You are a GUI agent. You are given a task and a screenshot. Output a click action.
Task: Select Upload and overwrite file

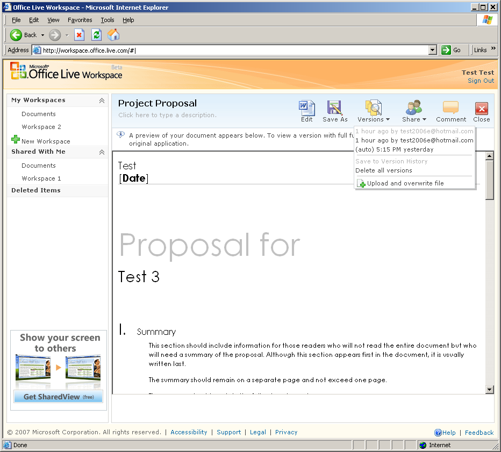coord(405,183)
